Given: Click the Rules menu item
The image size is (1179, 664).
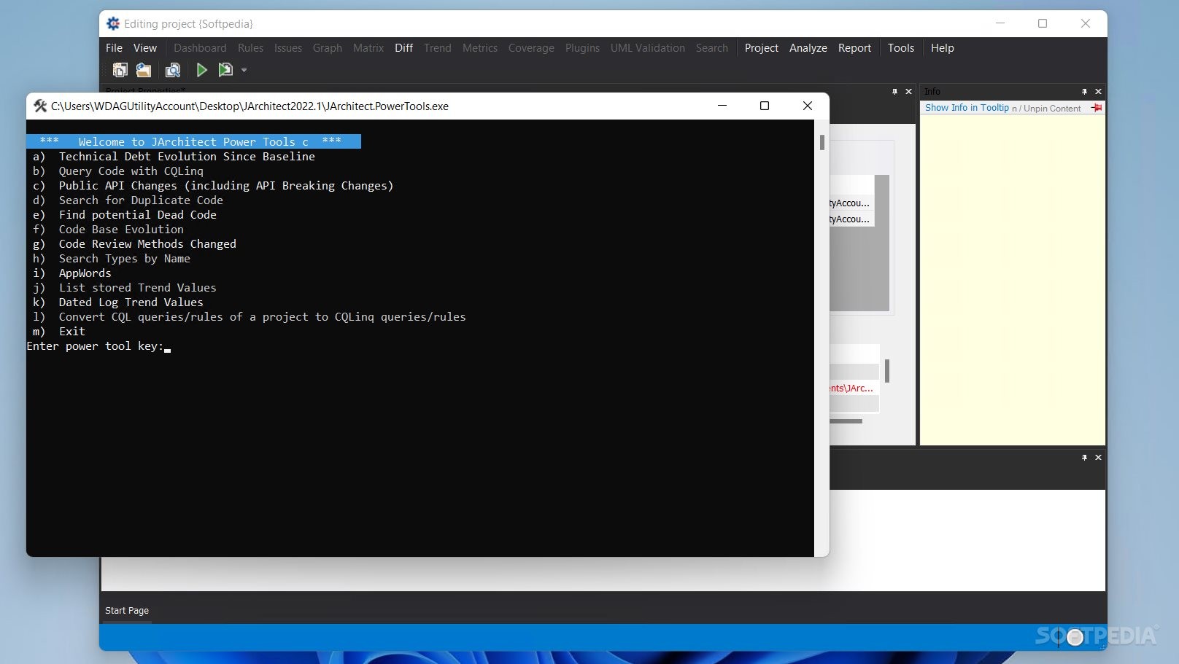Looking at the screenshot, I should 250,48.
